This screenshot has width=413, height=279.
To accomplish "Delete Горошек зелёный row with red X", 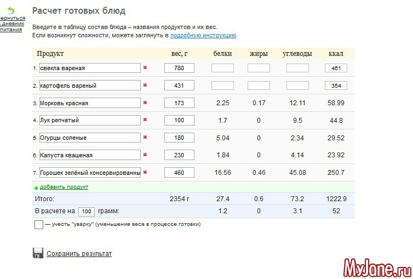I will (145, 173).
